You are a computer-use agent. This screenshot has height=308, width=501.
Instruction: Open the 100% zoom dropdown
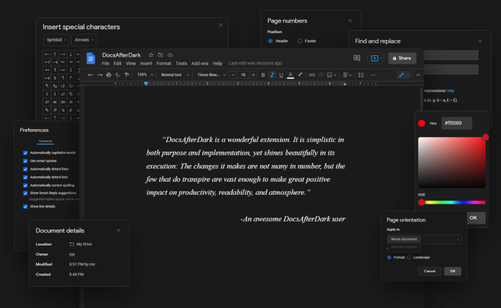click(x=145, y=75)
